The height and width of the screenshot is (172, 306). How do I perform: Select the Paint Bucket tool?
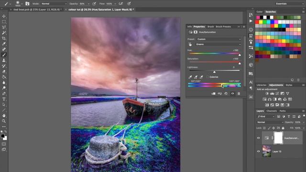(x=4, y=77)
